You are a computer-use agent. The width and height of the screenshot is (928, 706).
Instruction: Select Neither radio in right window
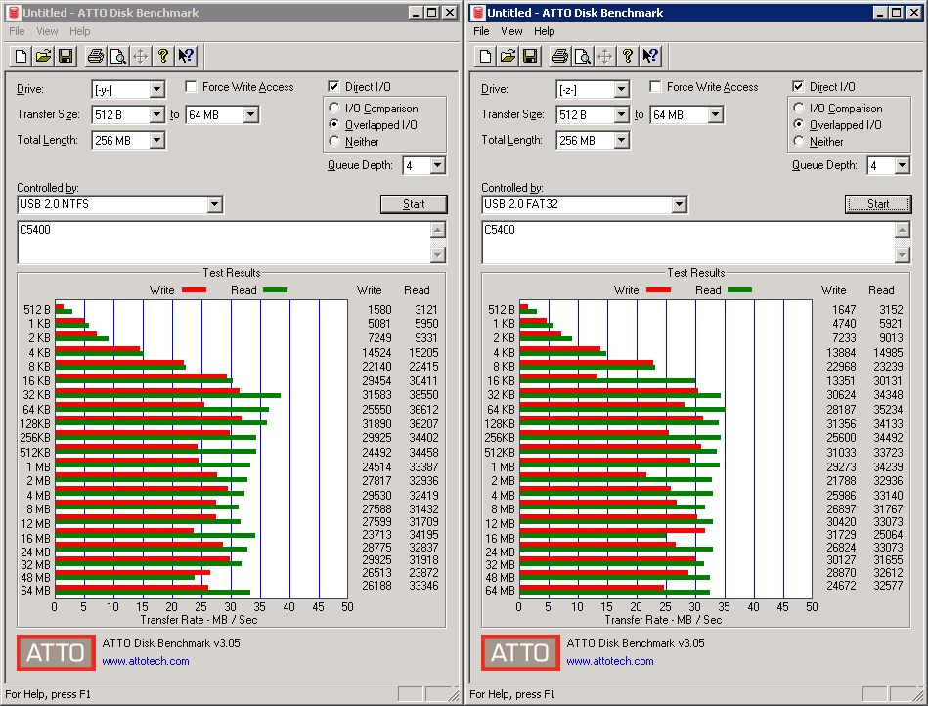pos(799,141)
